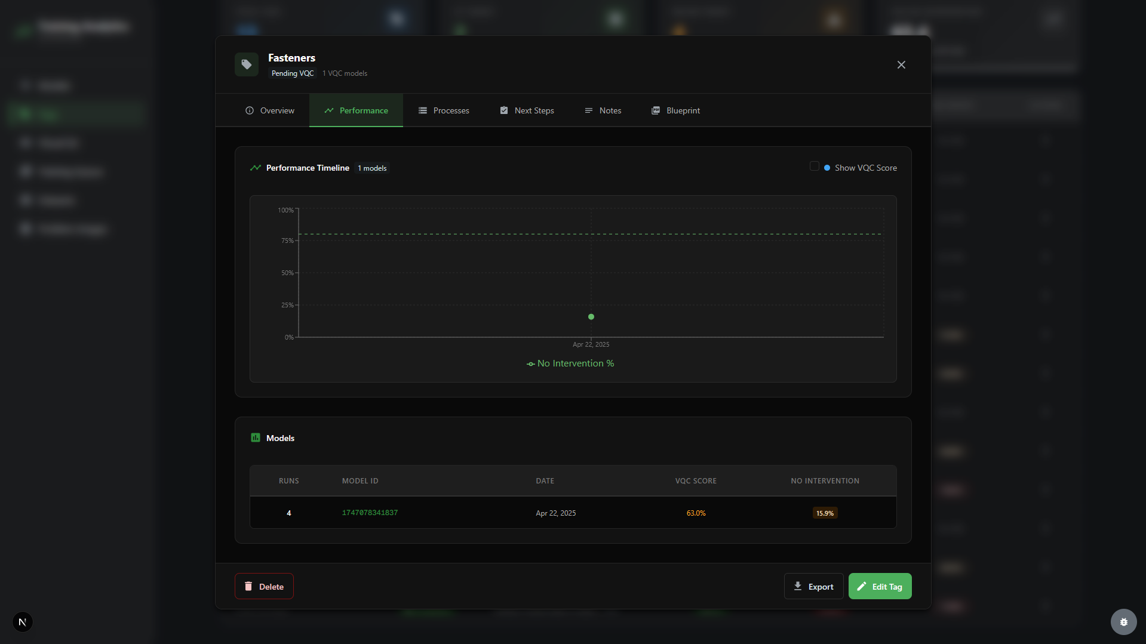The width and height of the screenshot is (1146, 644).
Task: Select the Performance tab
Action: (356, 110)
